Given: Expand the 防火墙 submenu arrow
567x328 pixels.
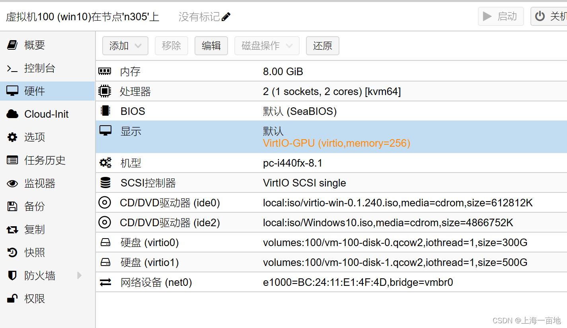Looking at the screenshot, I should pos(79,275).
